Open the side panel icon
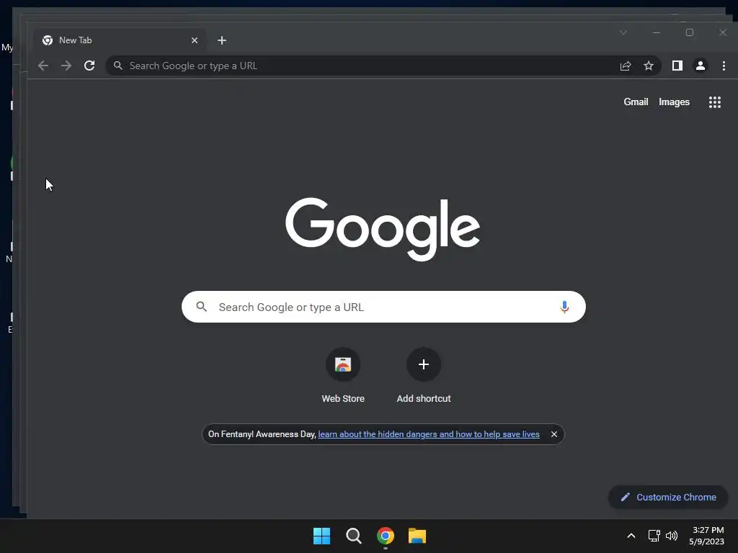The height and width of the screenshot is (553, 738). [677, 66]
